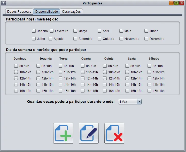
Task: Tick Quarta 16h-18h time slot
Action: coord(83,91)
